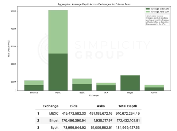The width and height of the screenshot is (177, 131).
Task: Click the Bybit asks bar segment
Action: tap(82, 81)
